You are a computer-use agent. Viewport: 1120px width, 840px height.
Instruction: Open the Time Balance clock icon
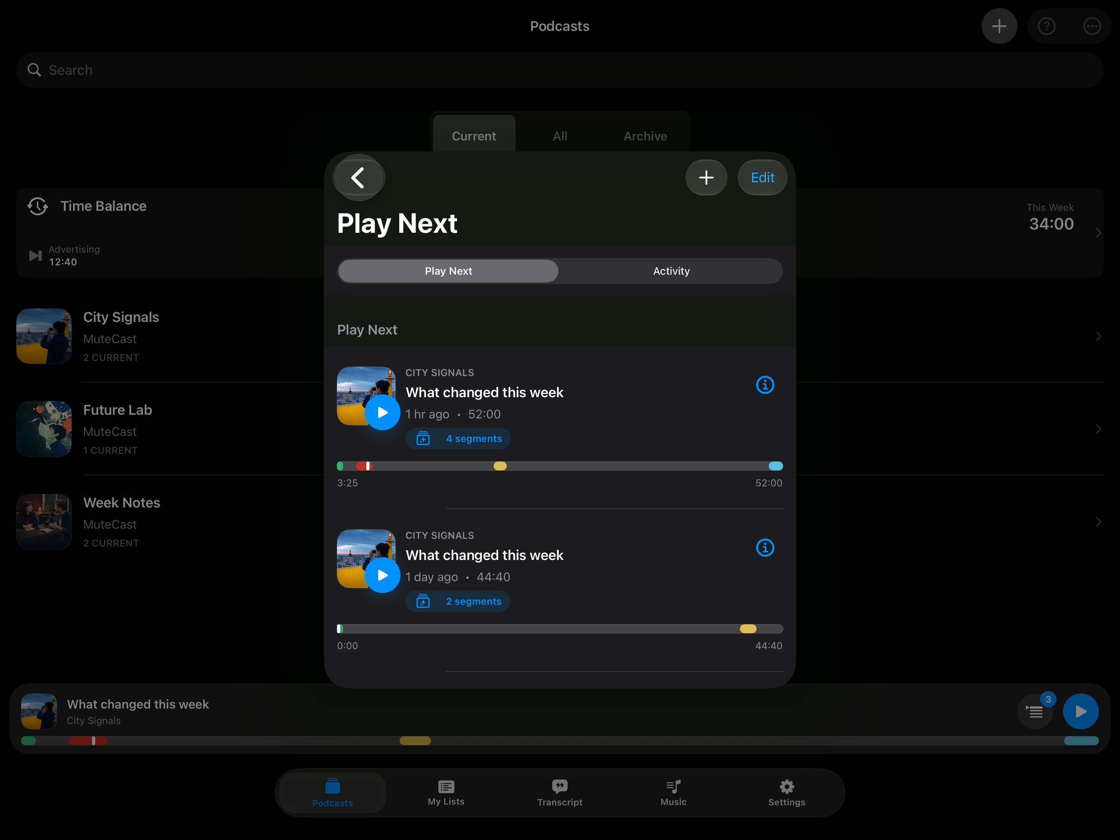(37, 206)
